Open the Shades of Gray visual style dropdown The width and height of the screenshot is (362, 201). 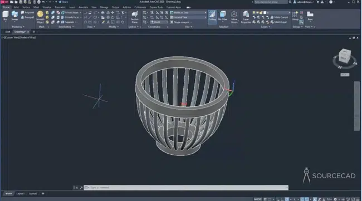click(x=188, y=13)
